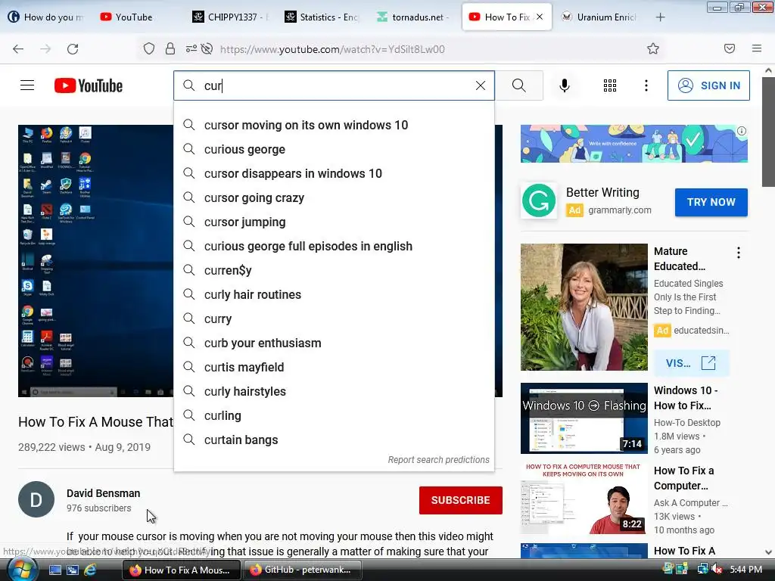Image resolution: width=775 pixels, height=581 pixels.
Task: Open the Firefox application menu
Action: click(756, 49)
